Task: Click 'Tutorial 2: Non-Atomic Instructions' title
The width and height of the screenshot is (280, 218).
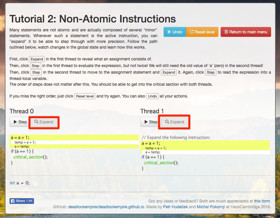Action: [x=92, y=19]
